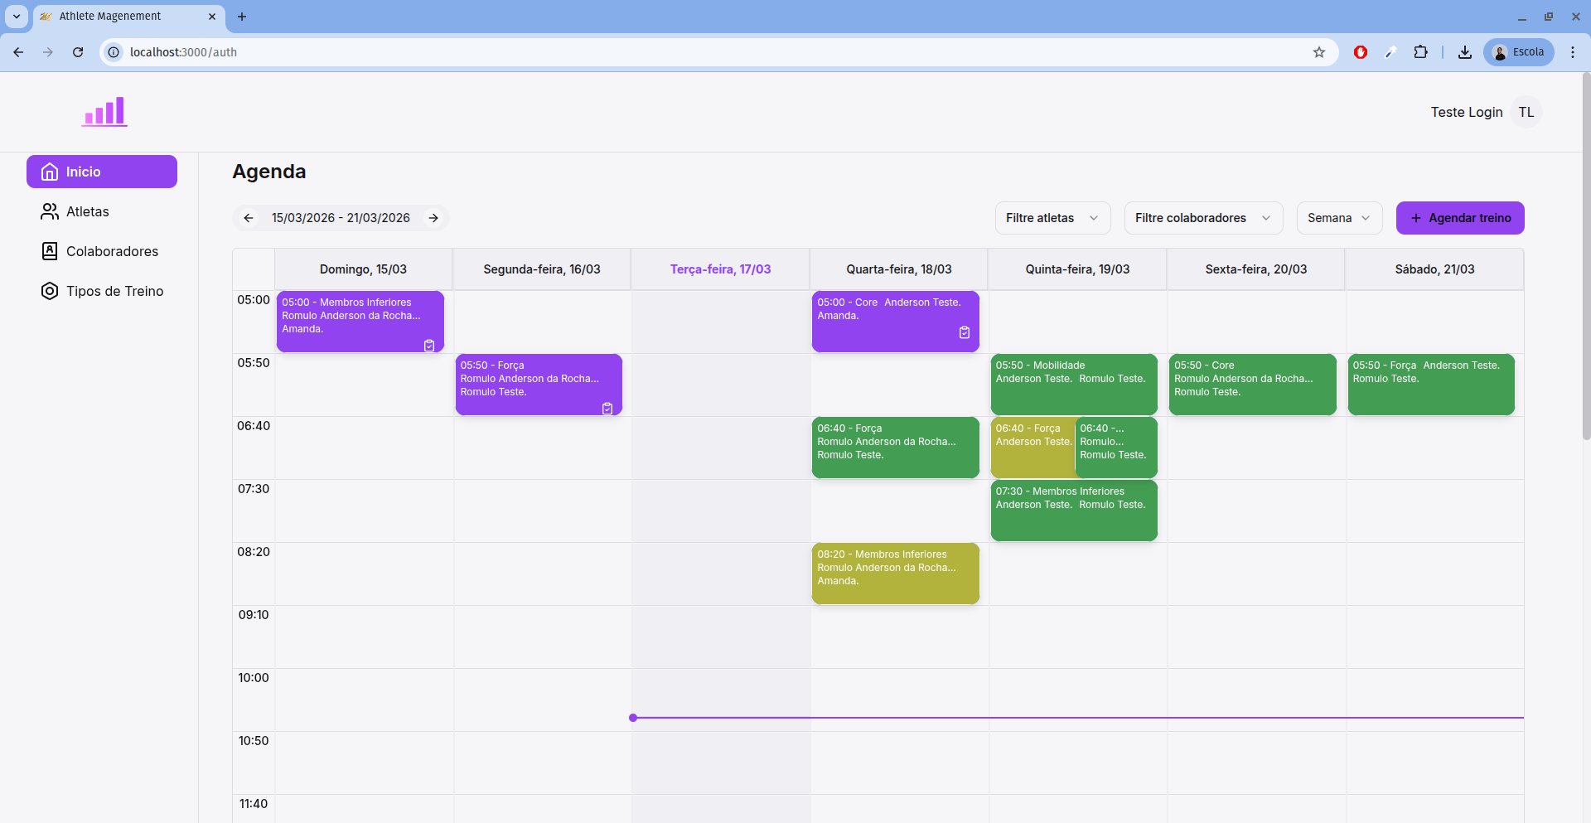1591x823 pixels.
Task: Click the next week arrow
Action: coord(433,218)
